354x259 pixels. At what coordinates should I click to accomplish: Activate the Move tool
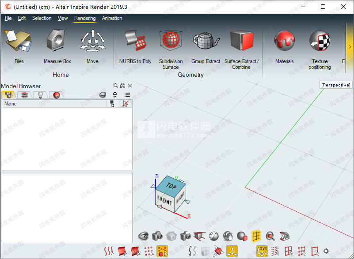pos(92,46)
